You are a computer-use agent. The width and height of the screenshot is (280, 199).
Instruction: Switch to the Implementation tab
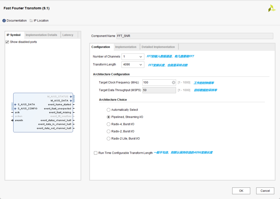pyautogui.click(x=126, y=47)
